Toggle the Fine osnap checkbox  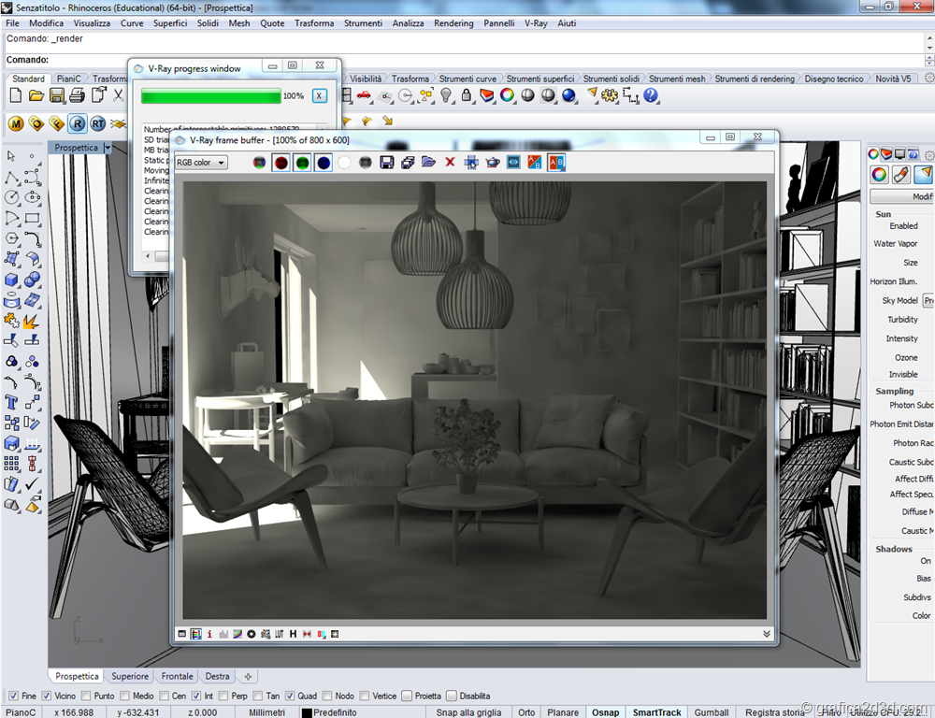(x=13, y=696)
